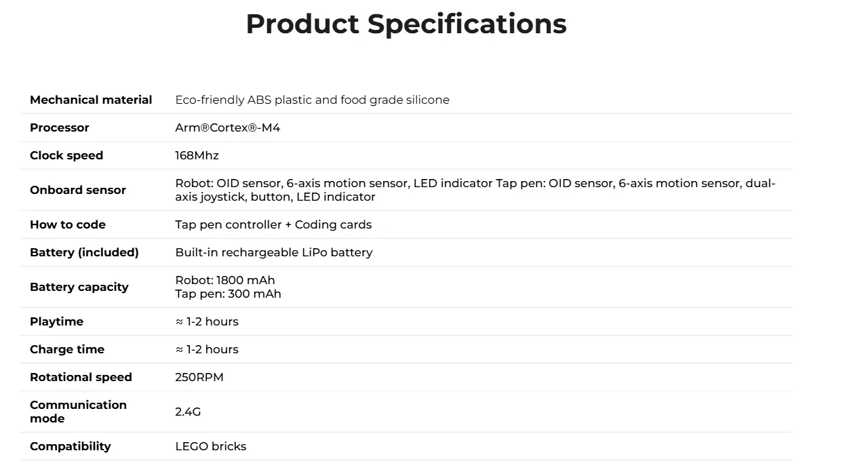
Task: Click the How to code label
Action: tap(68, 224)
